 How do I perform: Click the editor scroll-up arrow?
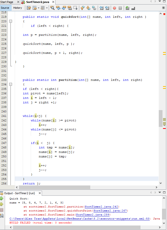160,14
